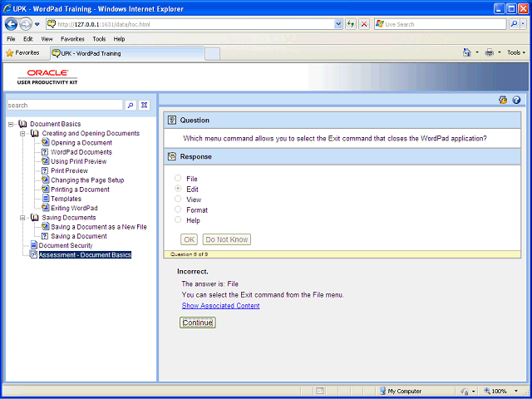Open the Help menu in menu bar

click(119, 39)
